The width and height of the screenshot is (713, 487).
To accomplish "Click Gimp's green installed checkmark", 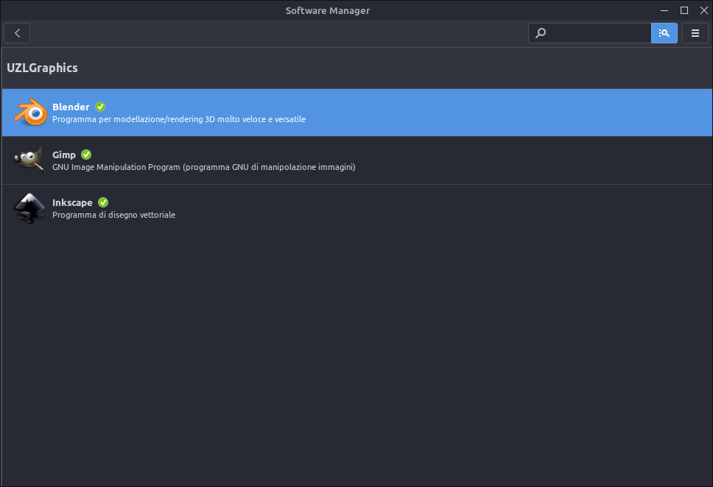I will tap(86, 154).
